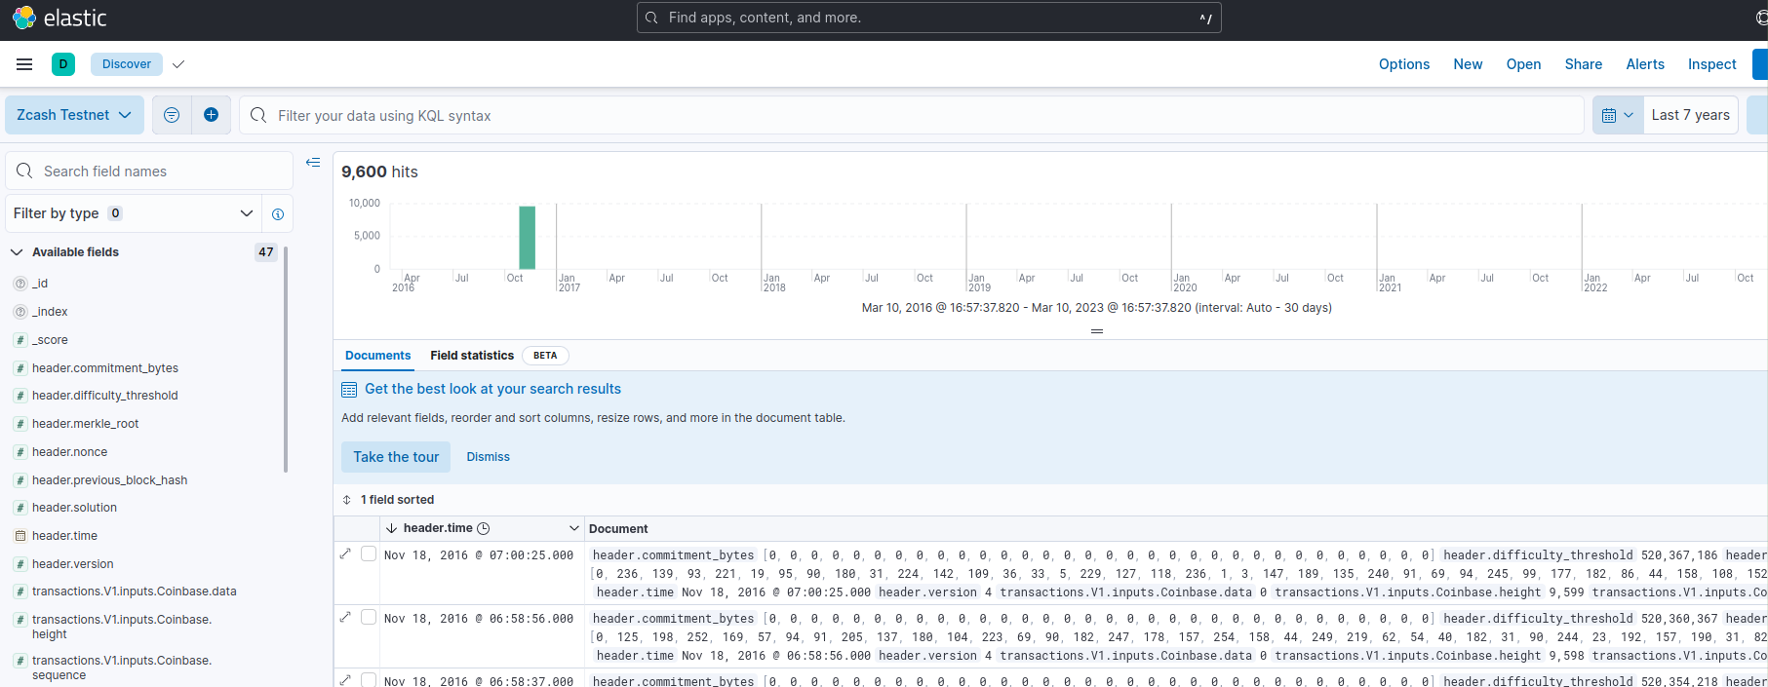Image resolution: width=1768 pixels, height=687 pixels.
Task: Click the Take the tour button
Action: pyautogui.click(x=396, y=457)
